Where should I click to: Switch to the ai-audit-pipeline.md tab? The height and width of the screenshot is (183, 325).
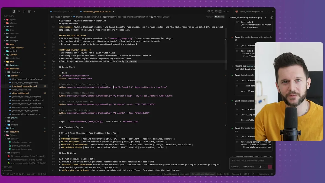point(63,12)
